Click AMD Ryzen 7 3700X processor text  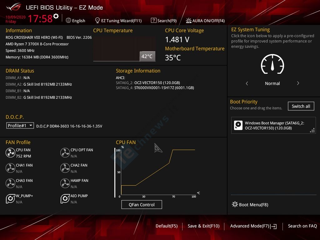point(37,44)
